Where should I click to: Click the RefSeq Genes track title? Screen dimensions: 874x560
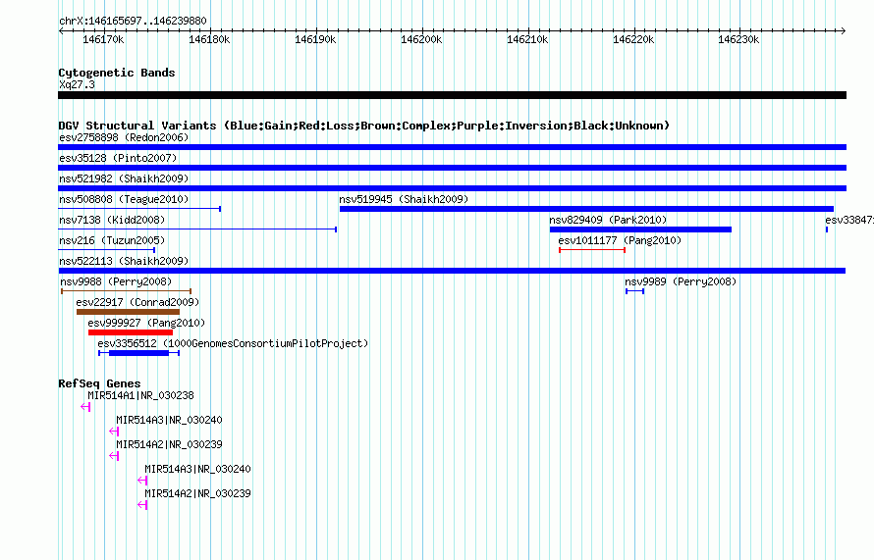coord(99,383)
